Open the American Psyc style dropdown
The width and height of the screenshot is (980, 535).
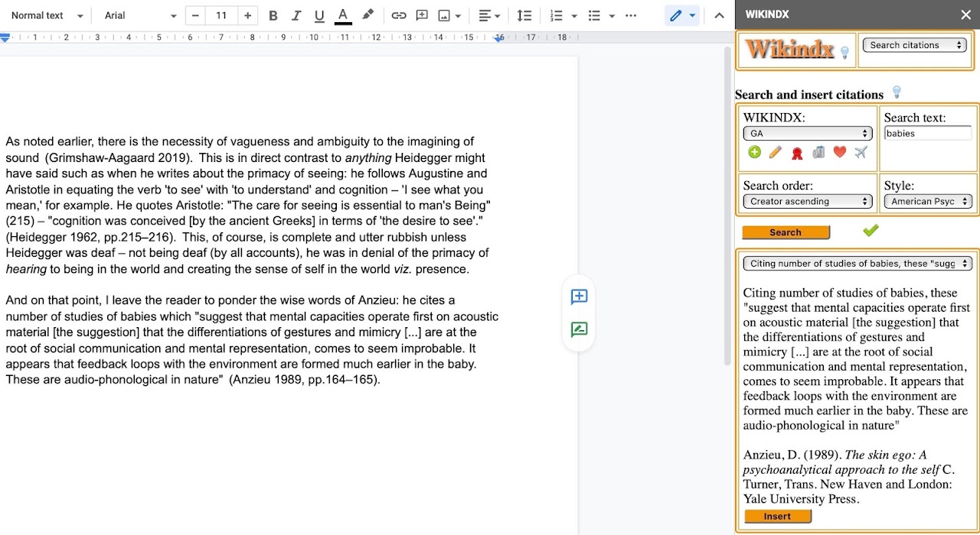coord(928,202)
